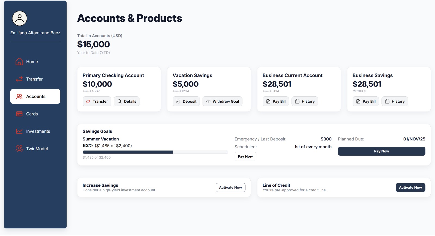Click the document icon on Business Savings Pay Bill
Image resolution: width=435 pixels, height=236 pixels.
(358, 101)
